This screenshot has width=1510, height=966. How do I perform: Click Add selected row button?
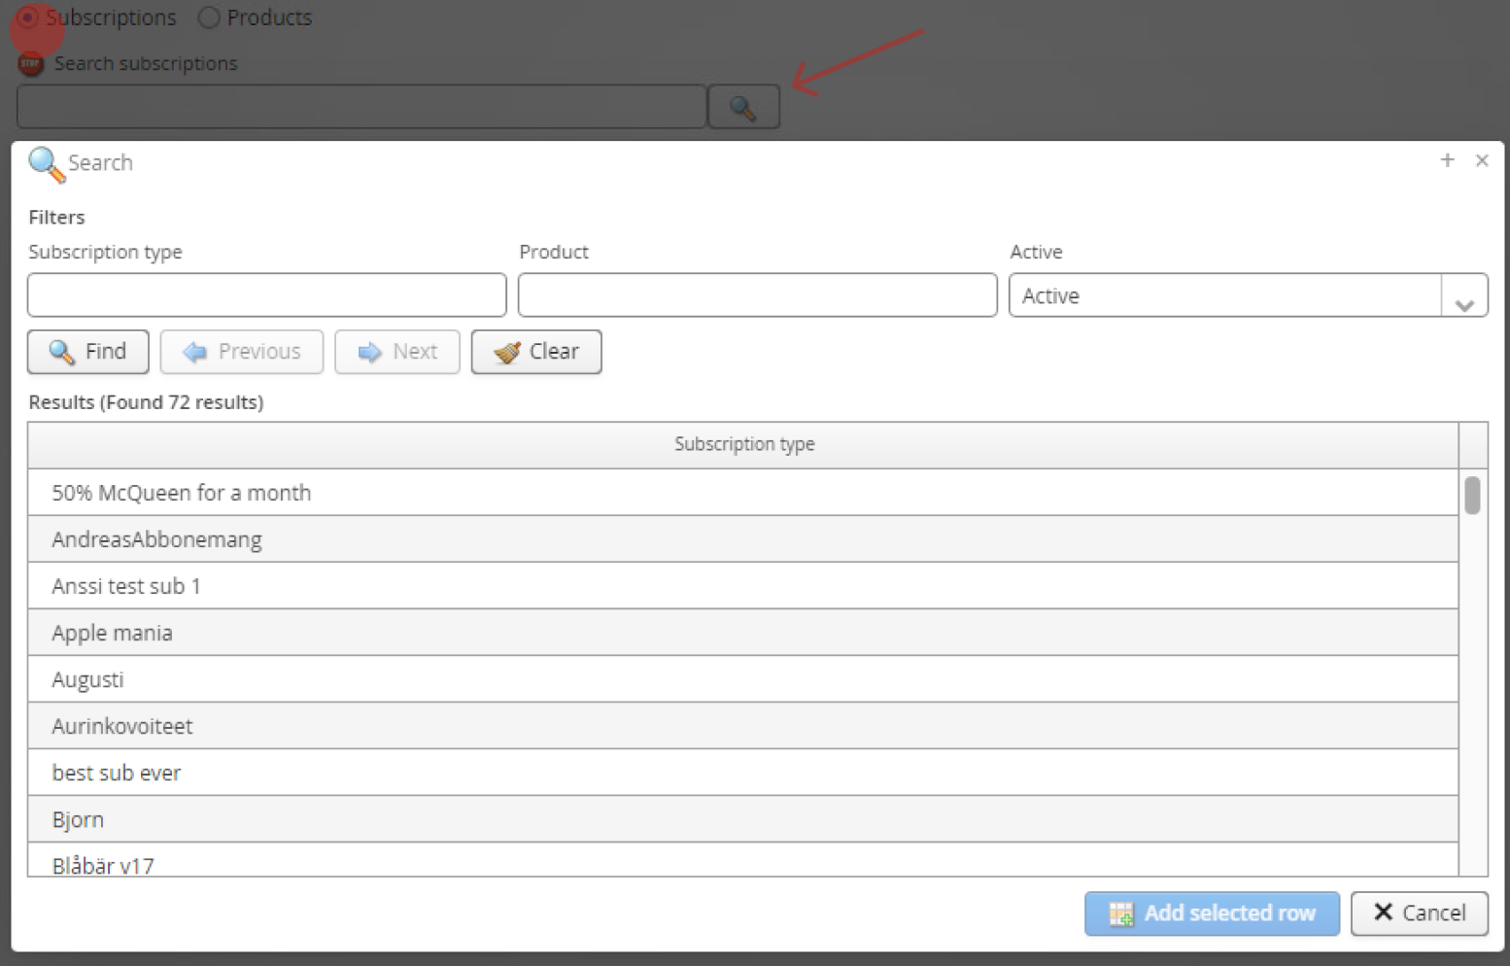point(1212,914)
